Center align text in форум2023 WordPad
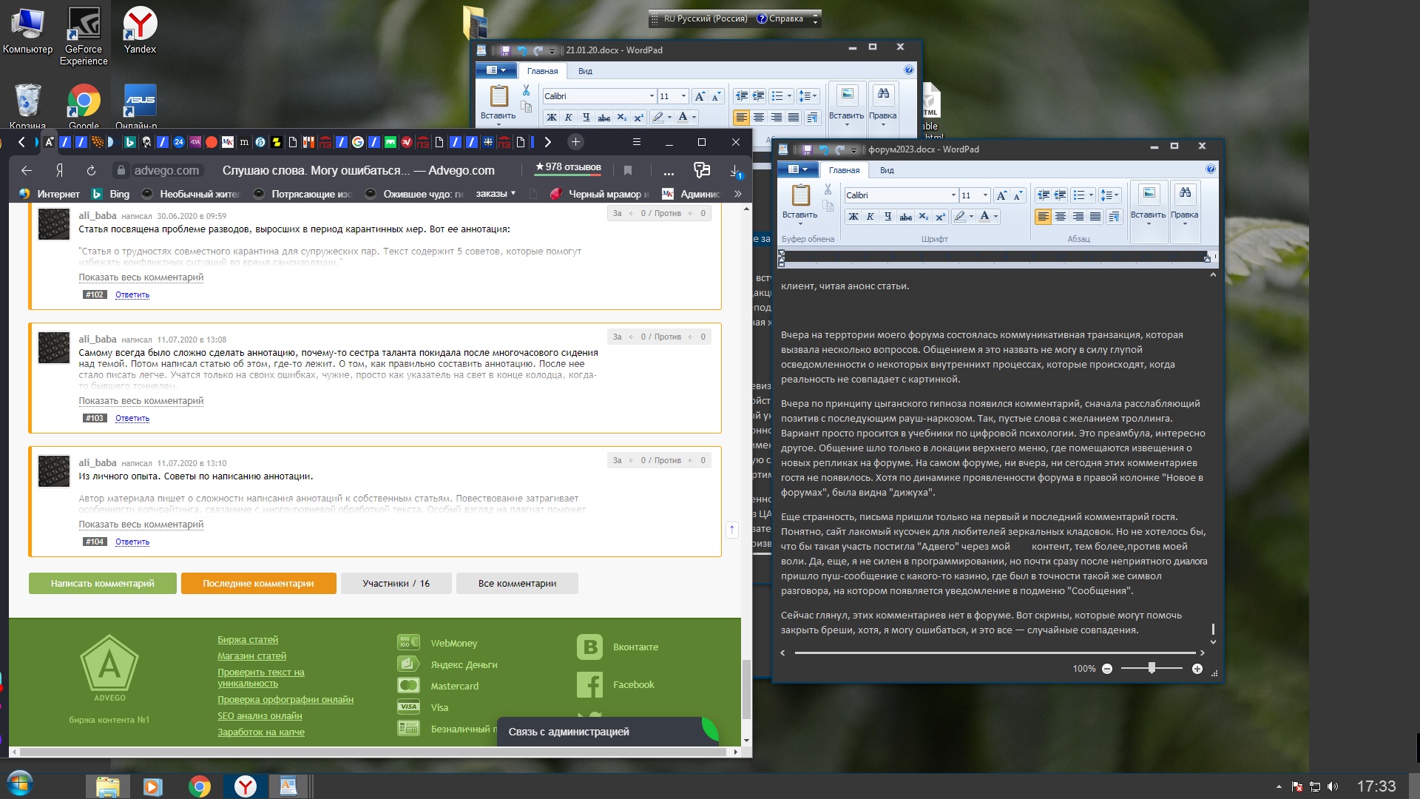The width and height of the screenshot is (1420, 799). [1061, 217]
